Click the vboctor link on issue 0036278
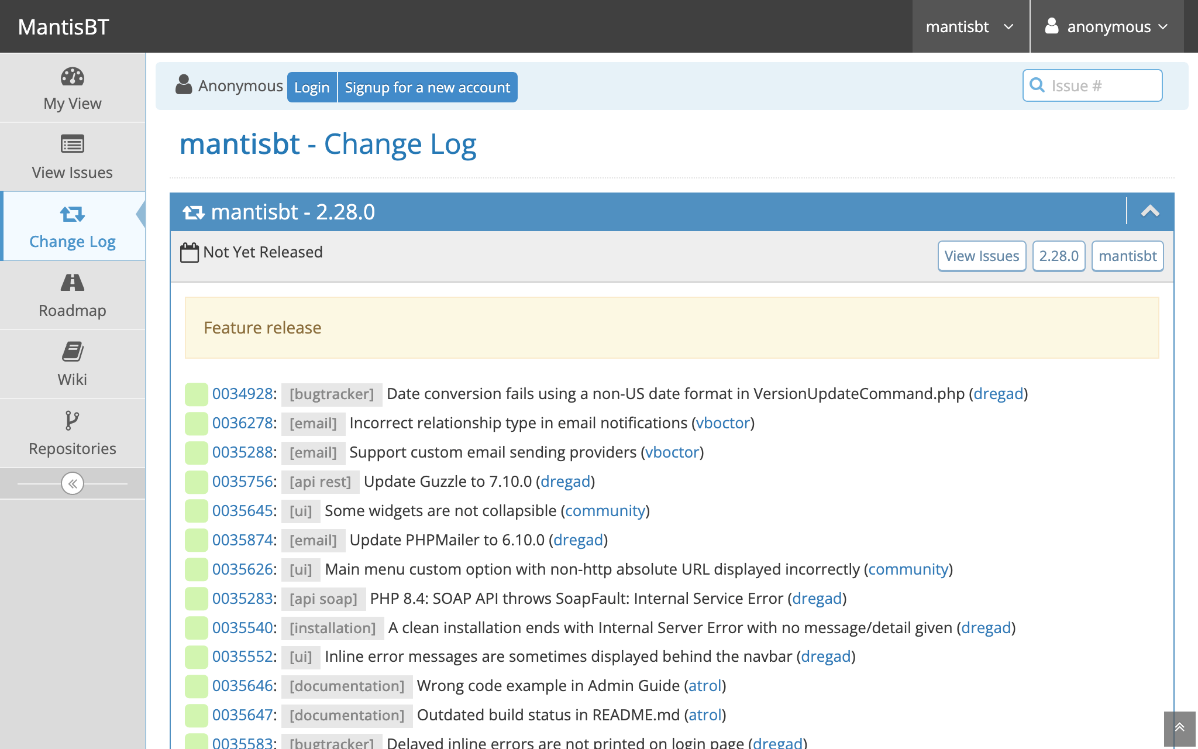This screenshot has width=1198, height=749. click(722, 423)
